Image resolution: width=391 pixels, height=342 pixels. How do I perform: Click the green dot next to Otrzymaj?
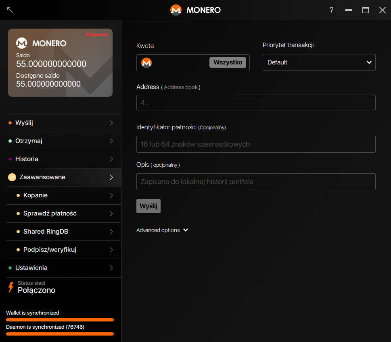(10, 141)
